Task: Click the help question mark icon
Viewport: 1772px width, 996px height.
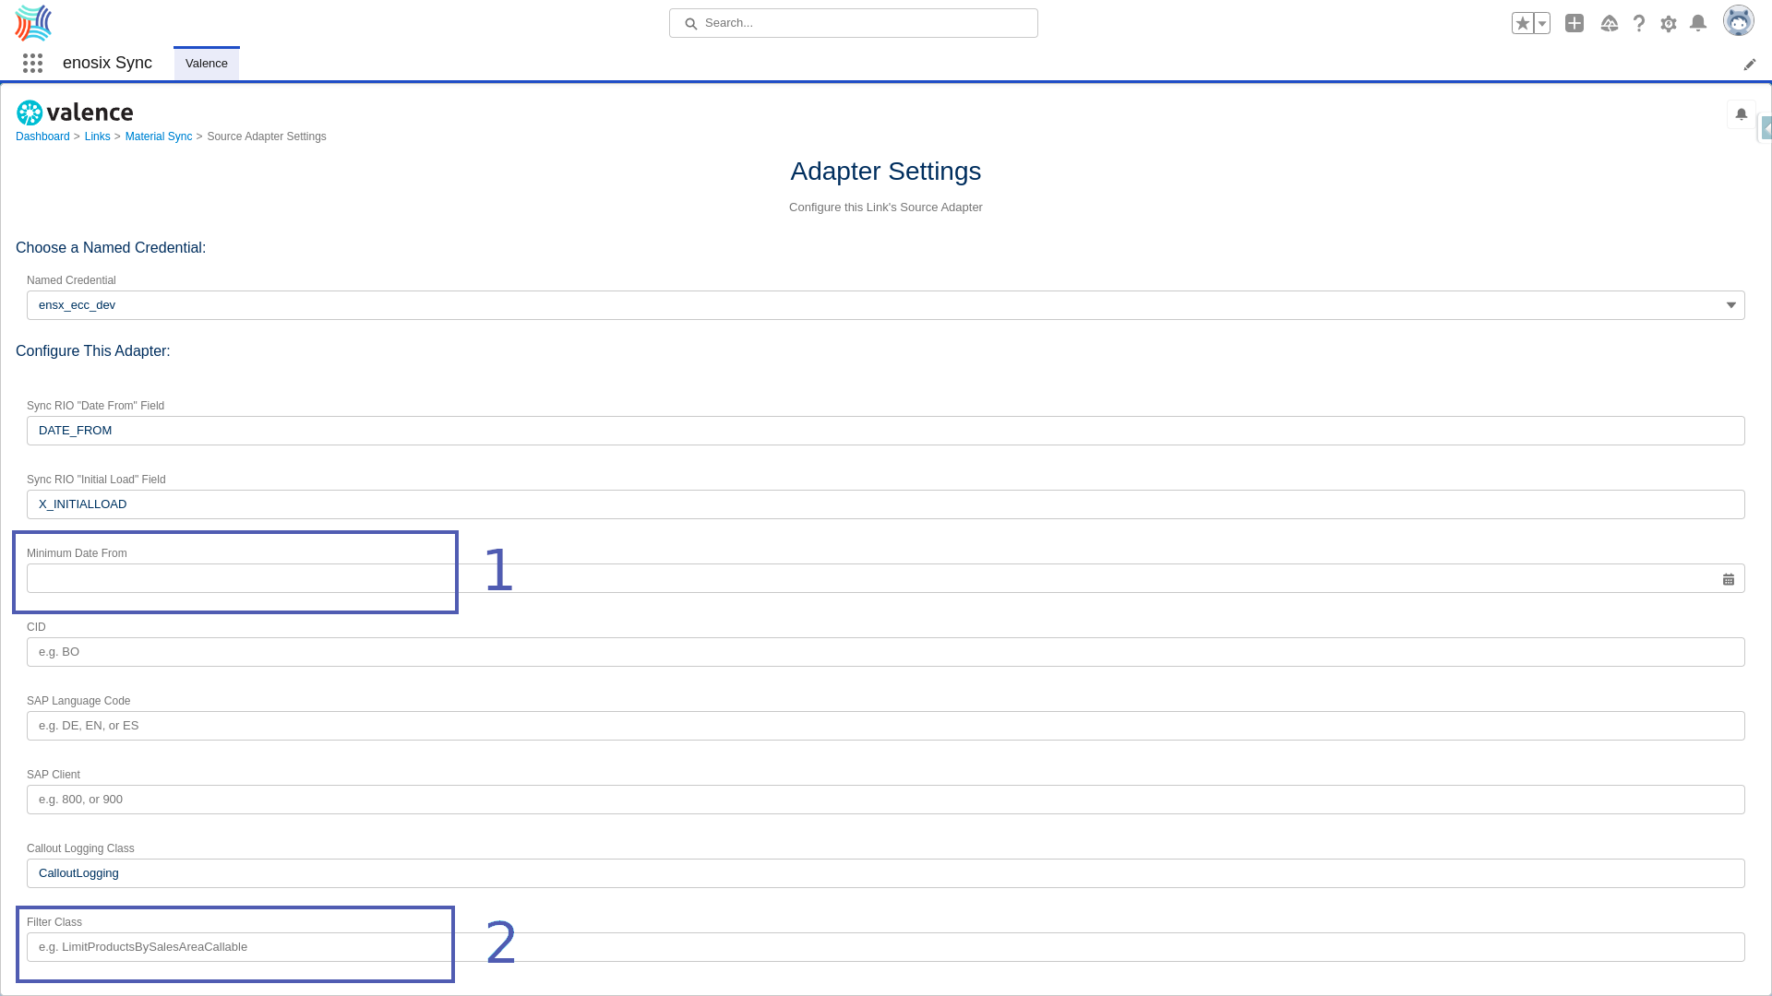Action: pyautogui.click(x=1638, y=23)
